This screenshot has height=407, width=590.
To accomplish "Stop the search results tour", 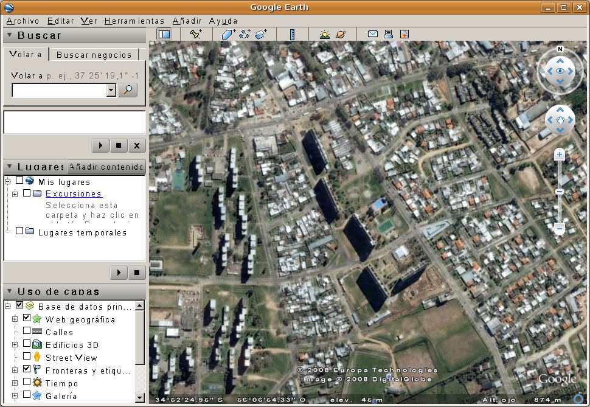I will [x=119, y=145].
